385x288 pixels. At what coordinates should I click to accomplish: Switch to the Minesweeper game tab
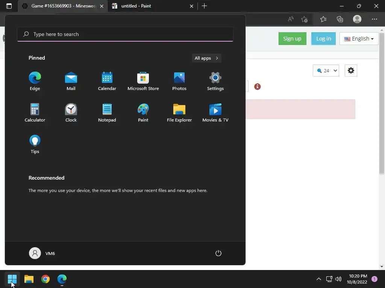[x=63, y=6]
